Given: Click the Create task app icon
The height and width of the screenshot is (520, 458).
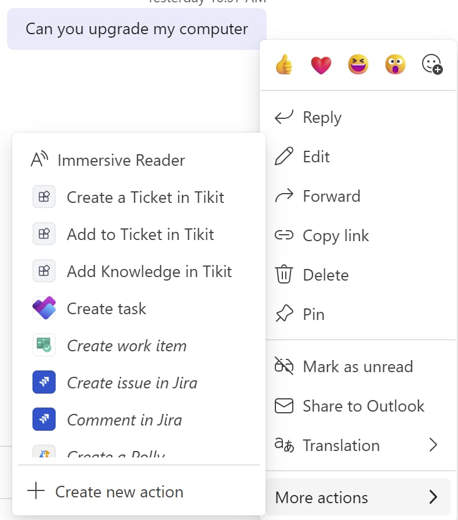Looking at the screenshot, I should [x=44, y=308].
